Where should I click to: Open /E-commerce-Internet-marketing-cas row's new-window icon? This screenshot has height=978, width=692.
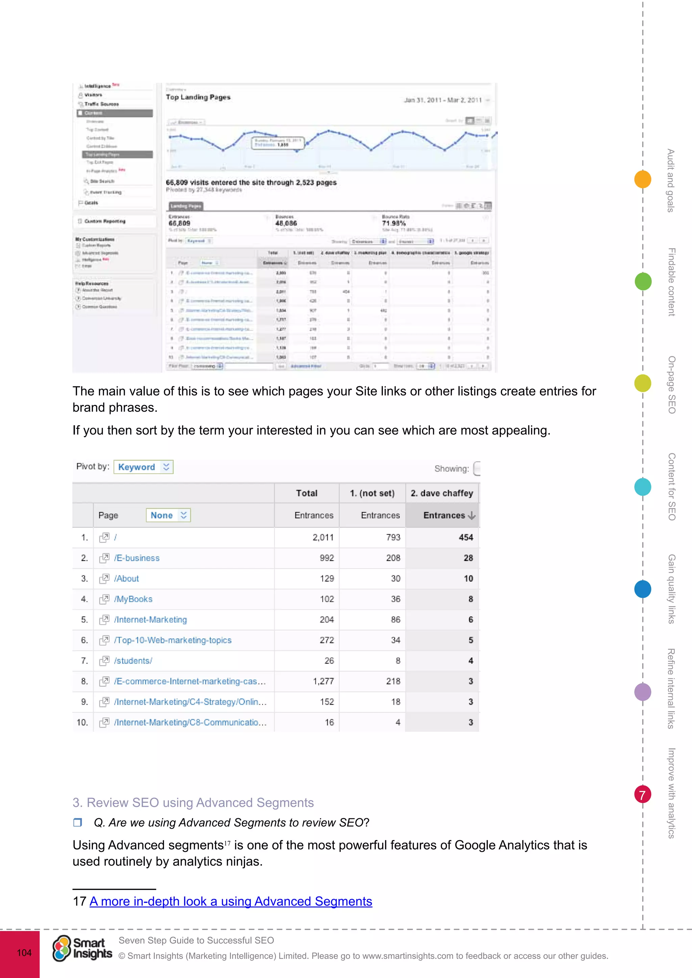tap(104, 681)
